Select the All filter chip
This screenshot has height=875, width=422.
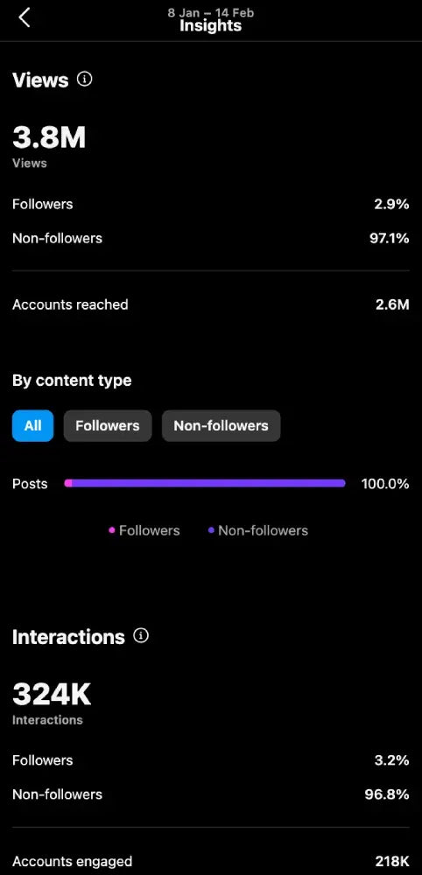pos(33,426)
